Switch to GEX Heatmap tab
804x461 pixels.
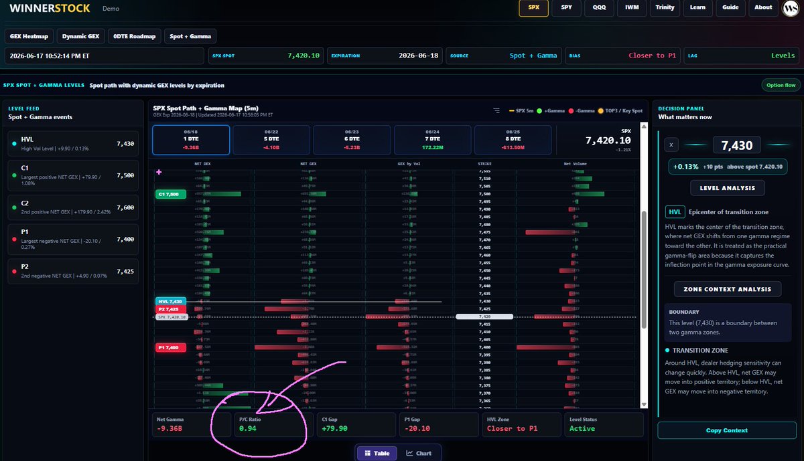[x=29, y=37]
